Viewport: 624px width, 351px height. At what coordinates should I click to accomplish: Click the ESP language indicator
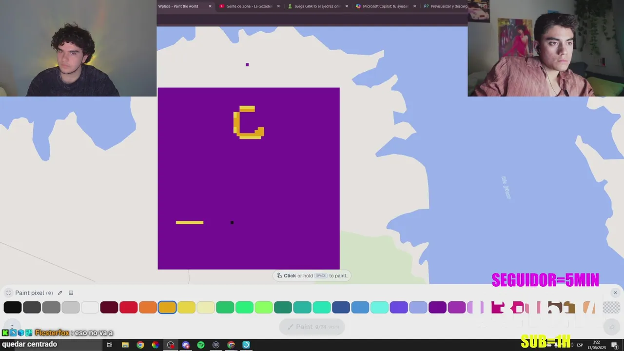(580, 345)
